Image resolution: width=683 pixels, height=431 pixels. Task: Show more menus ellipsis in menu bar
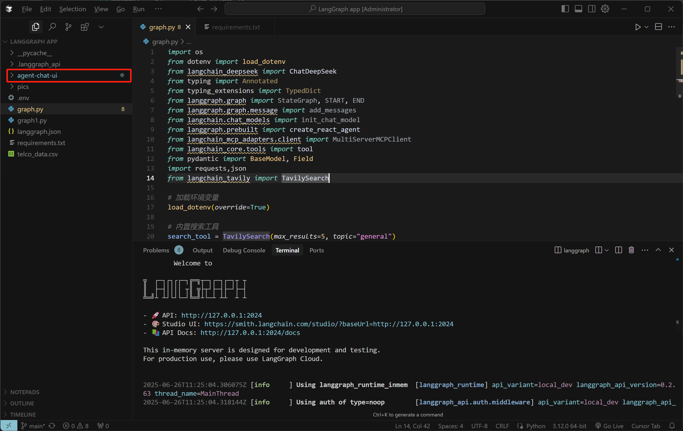pyautogui.click(x=158, y=9)
